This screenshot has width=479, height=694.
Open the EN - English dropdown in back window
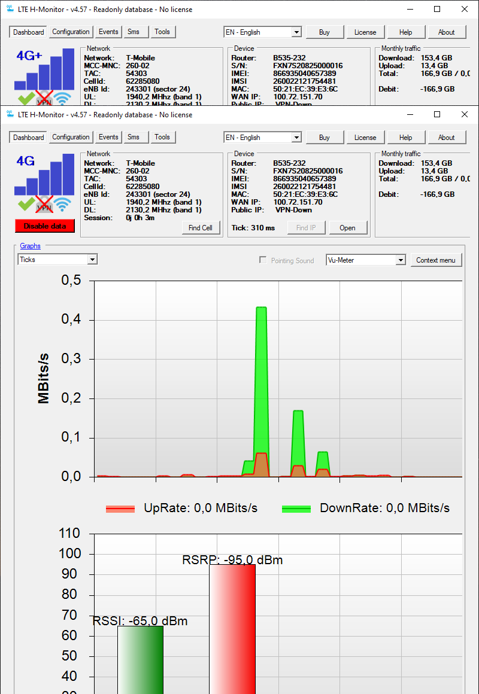[x=263, y=32]
